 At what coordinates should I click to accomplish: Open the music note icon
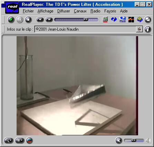pyautogui.click(x=114, y=19)
